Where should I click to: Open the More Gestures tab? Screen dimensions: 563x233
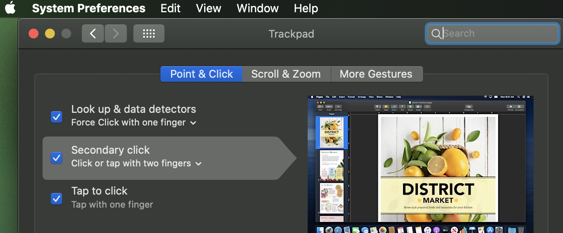point(376,74)
